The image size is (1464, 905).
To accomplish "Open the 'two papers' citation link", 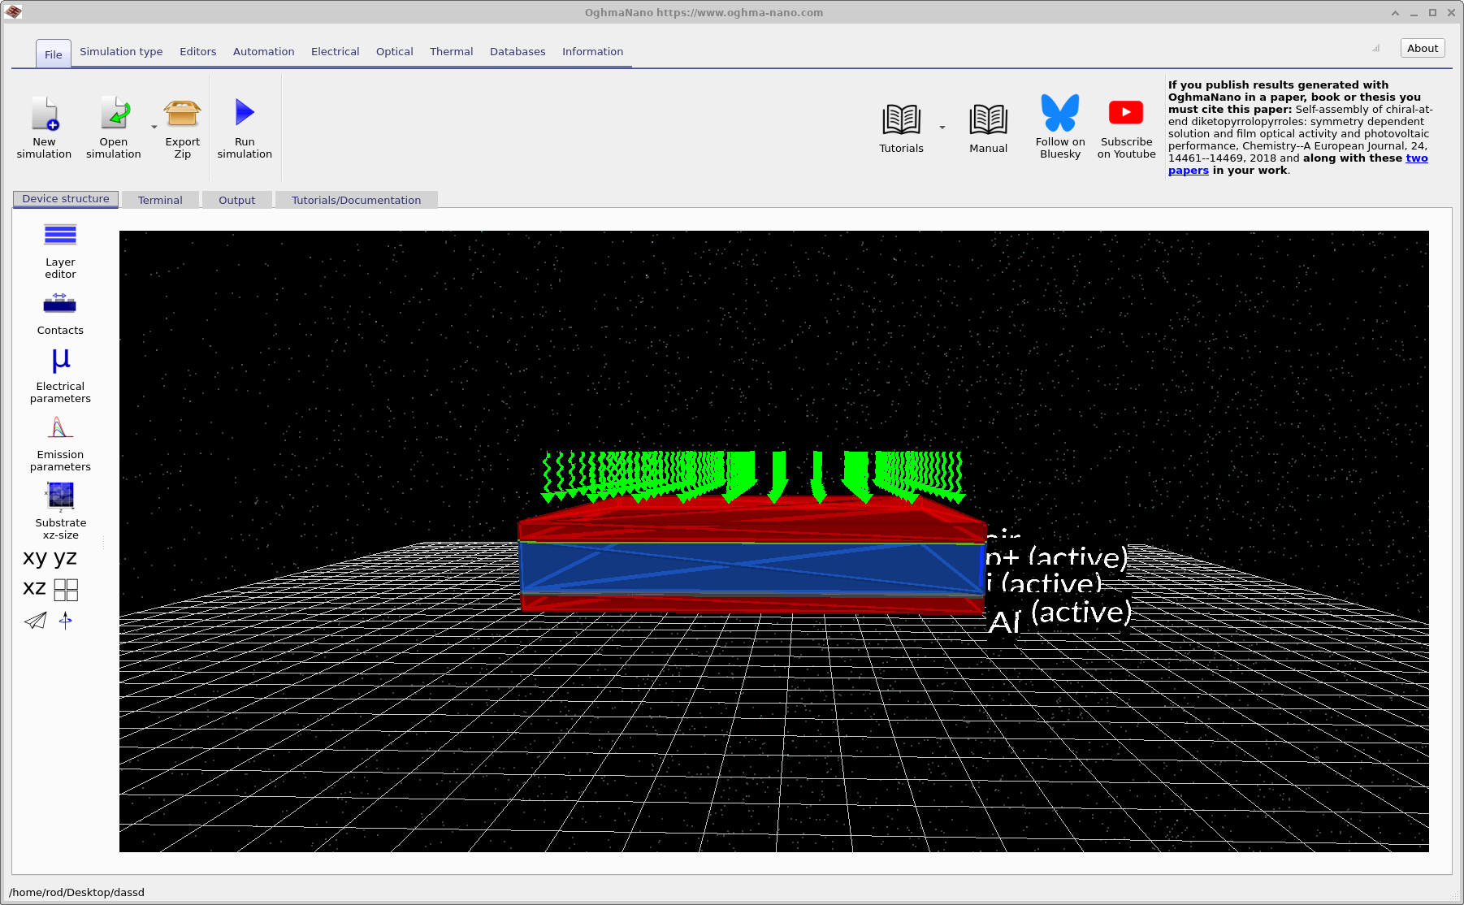I will tap(1416, 158).
